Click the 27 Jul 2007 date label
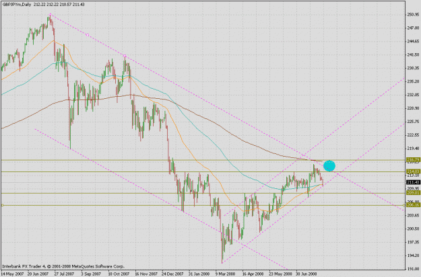Viewport: 421px width, 277px height. tap(64, 274)
